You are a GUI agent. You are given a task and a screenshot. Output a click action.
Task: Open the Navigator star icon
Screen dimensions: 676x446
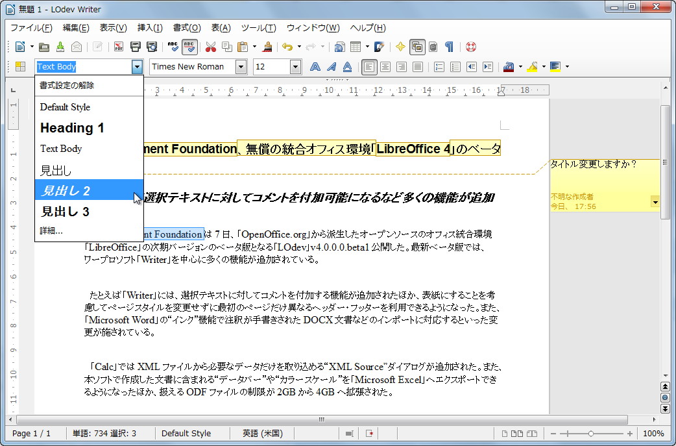(400, 47)
